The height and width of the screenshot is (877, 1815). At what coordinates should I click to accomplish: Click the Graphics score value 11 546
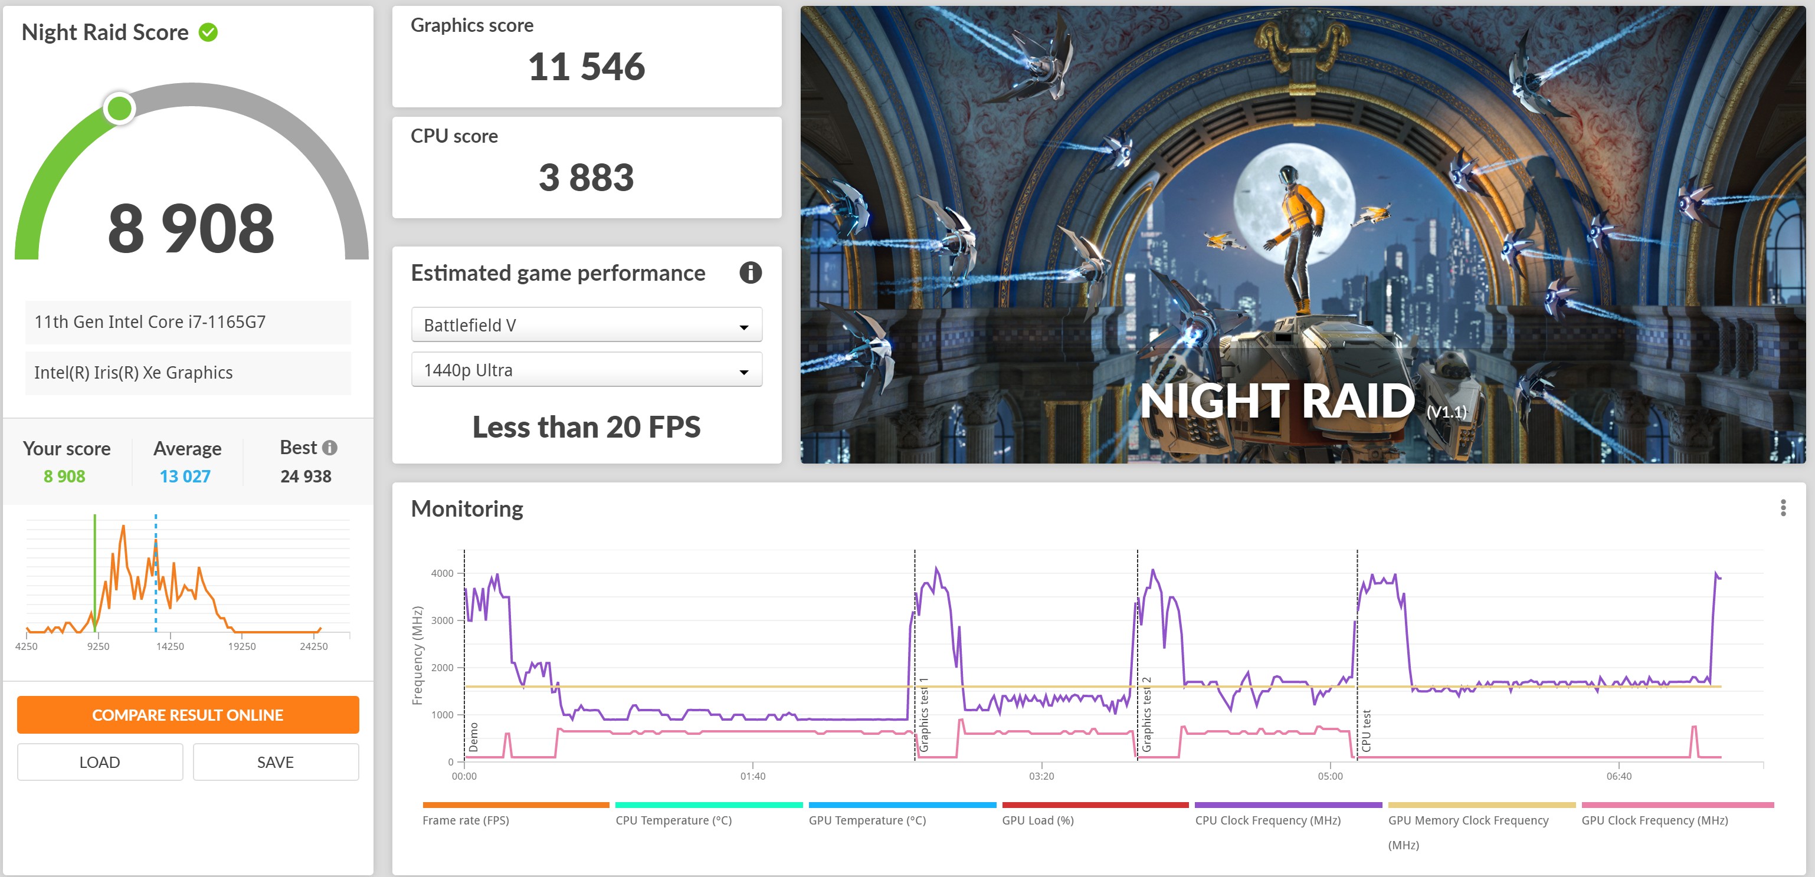point(586,67)
